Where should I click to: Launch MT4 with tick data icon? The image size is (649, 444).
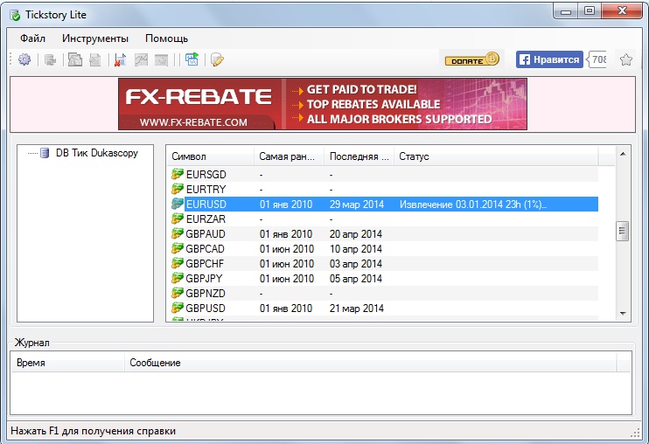click(x=192, y=59)
